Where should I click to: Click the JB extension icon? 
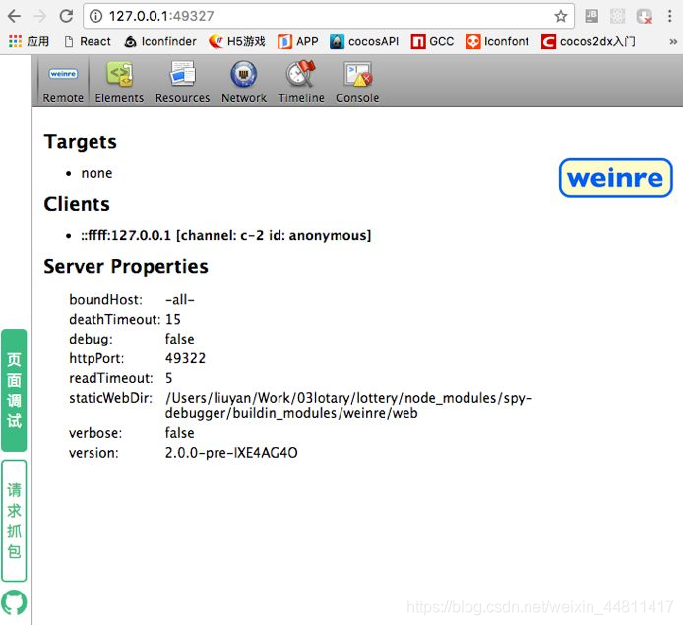click(x=591, y=16)
